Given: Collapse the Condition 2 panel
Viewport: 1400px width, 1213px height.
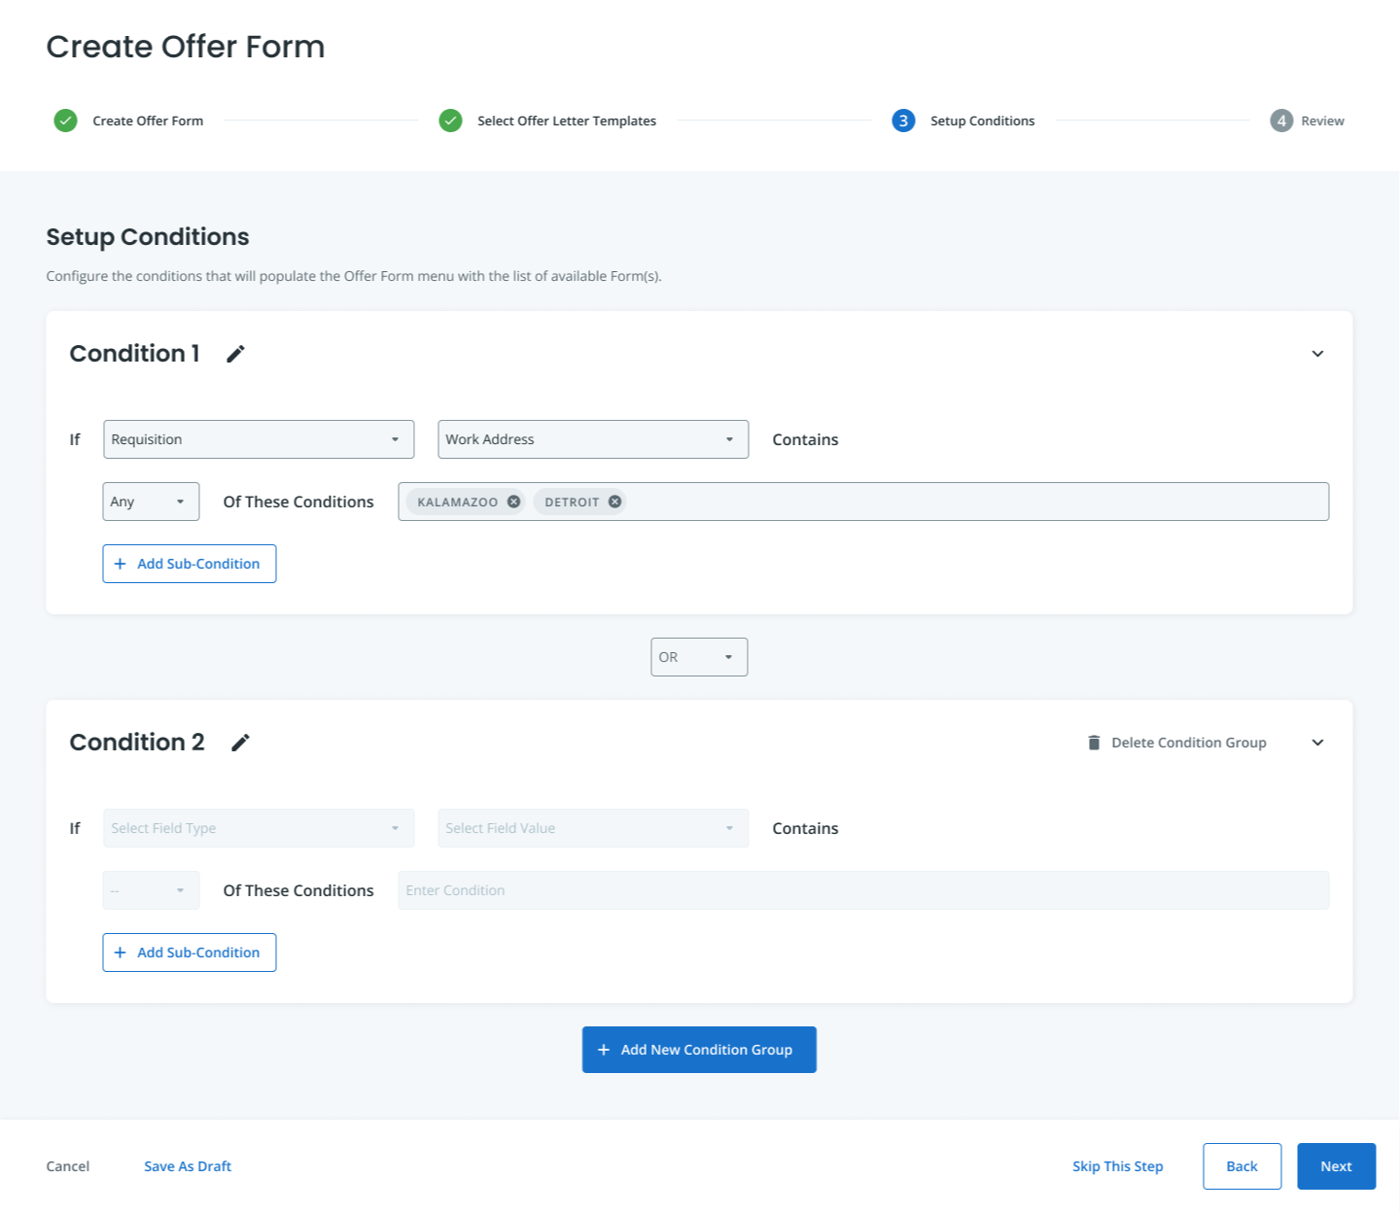Looking at the screenshot, I should pyautogui.click(x=1317, y=743).
